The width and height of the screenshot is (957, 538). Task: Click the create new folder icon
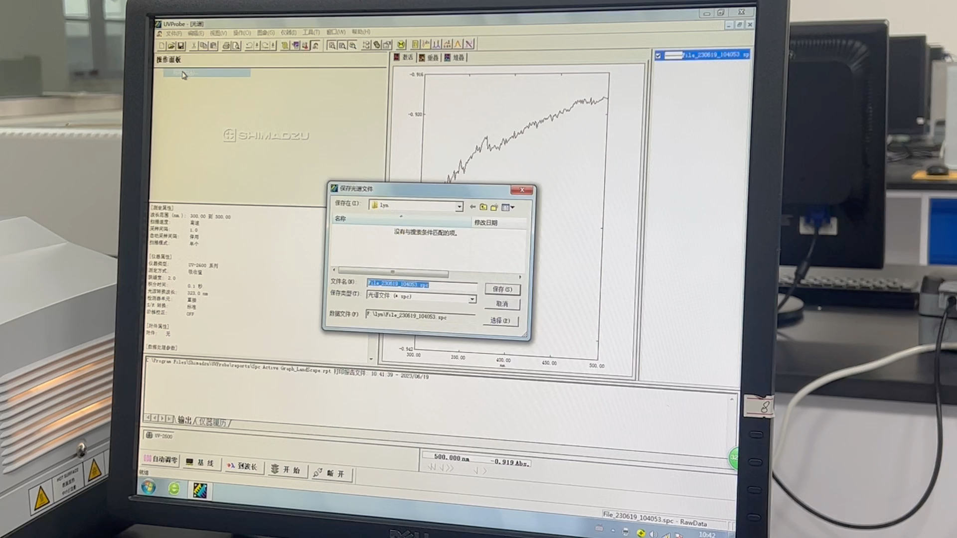[x=494, y=207]
